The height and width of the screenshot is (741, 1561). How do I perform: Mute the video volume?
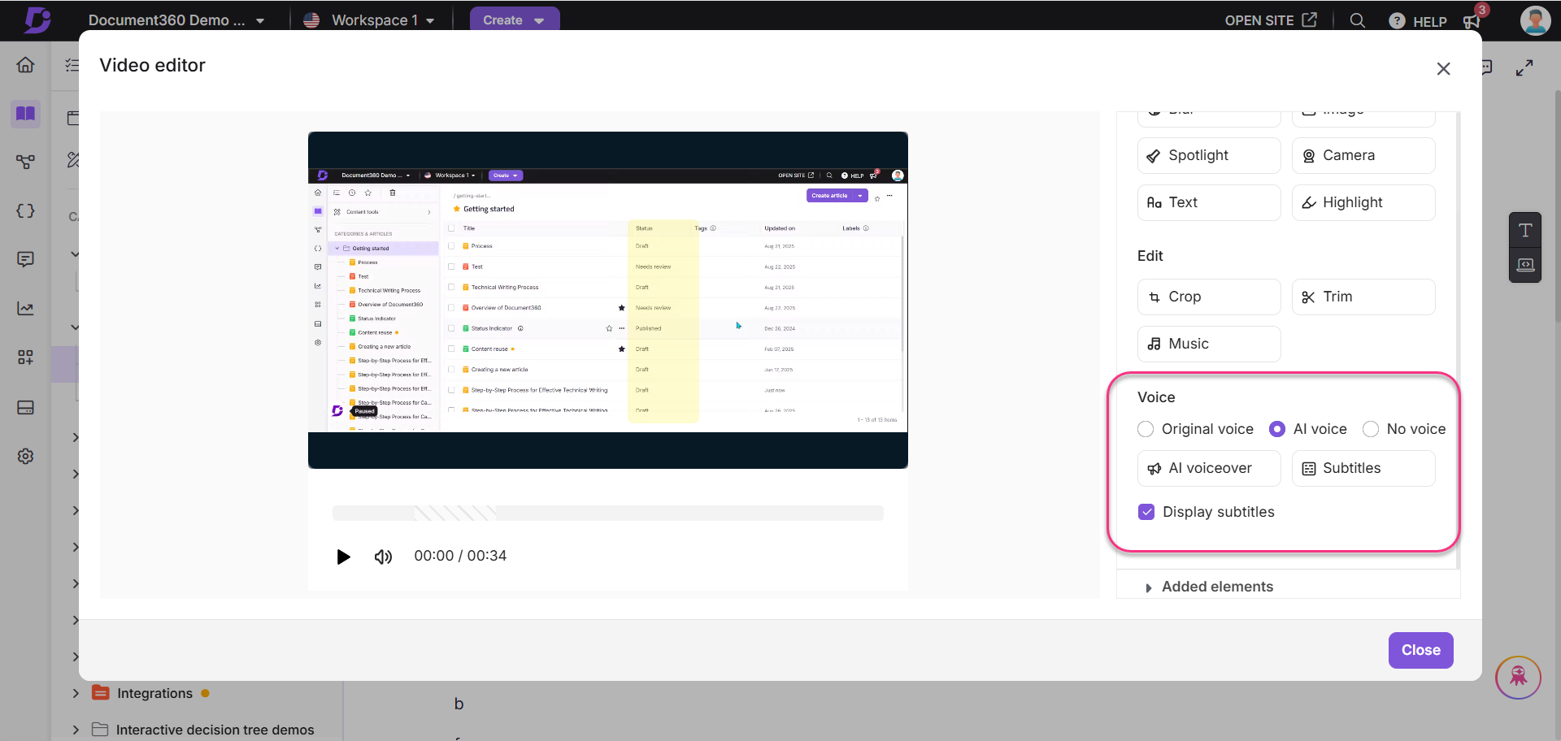point(383,557)
